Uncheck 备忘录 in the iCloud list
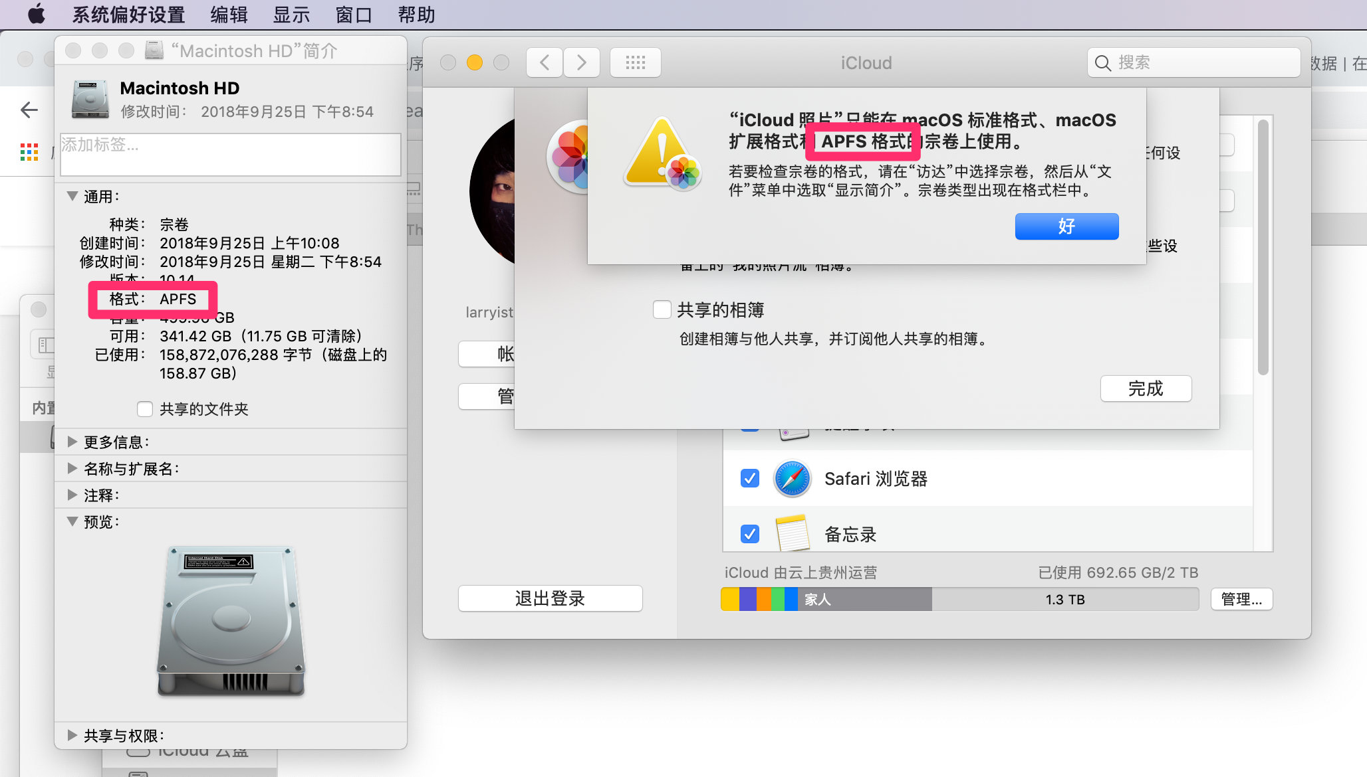 point(750,533)
